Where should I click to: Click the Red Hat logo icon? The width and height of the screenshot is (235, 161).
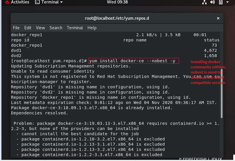point(7,2)
